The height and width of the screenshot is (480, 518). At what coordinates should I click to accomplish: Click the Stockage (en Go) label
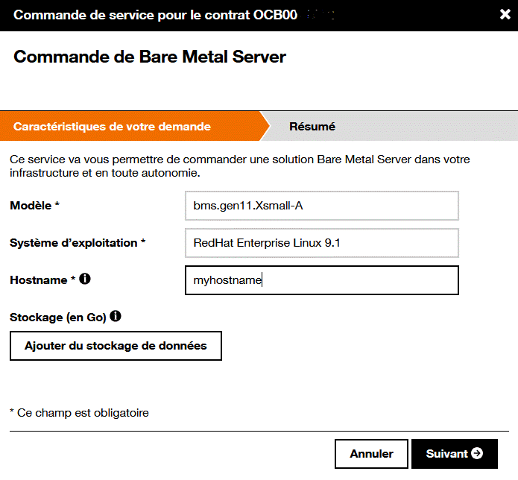tap(58, 318)
